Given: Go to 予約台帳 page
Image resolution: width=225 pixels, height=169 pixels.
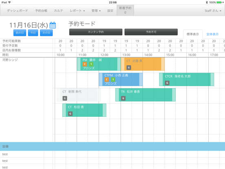Looking at the screenshot, I should point(41,11).
